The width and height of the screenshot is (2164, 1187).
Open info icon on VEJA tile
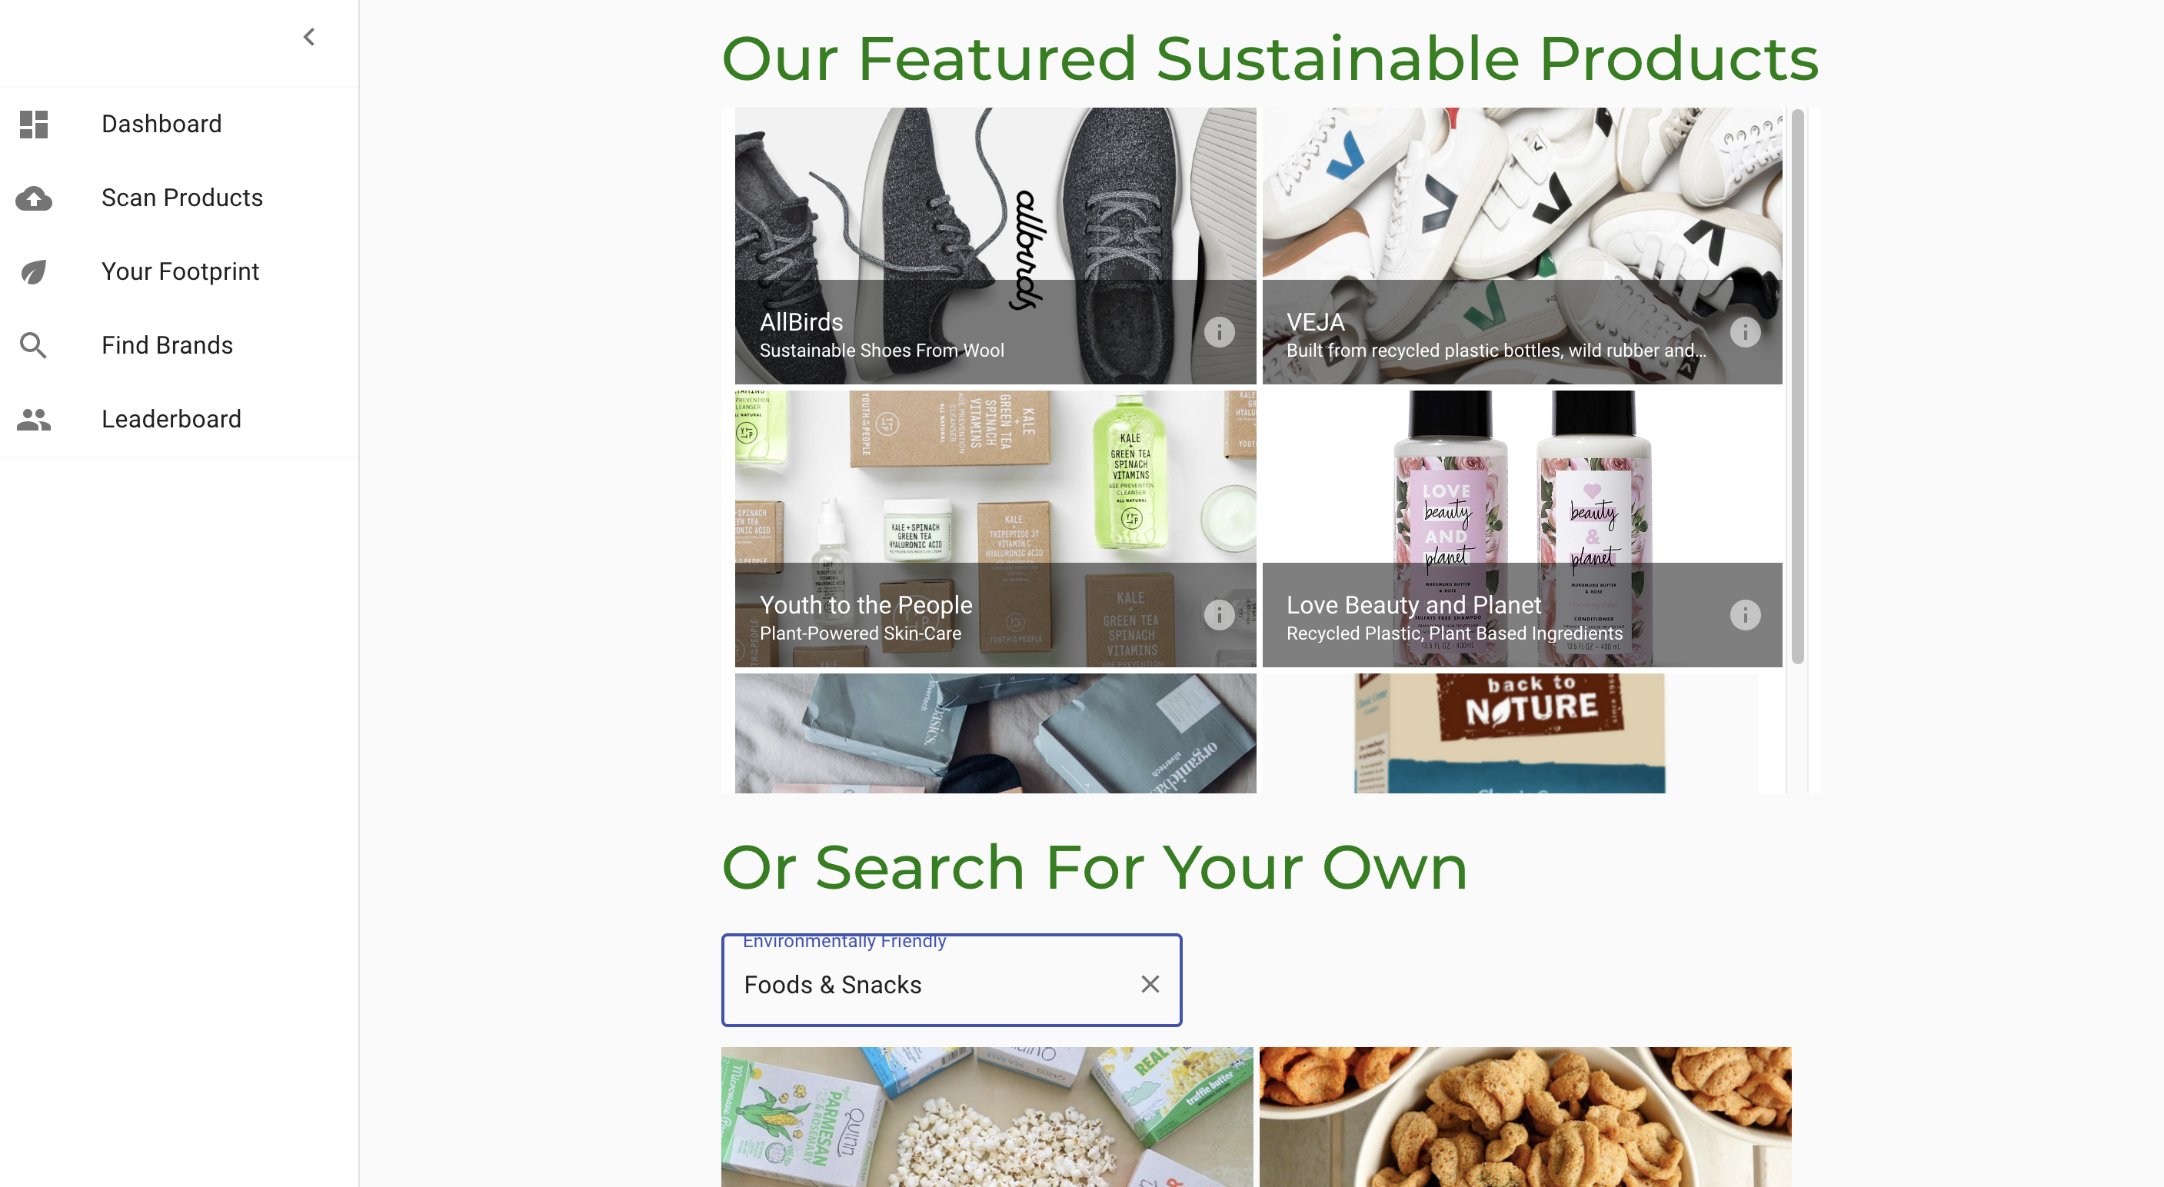pyautogui.click(x=1745, y=333)
